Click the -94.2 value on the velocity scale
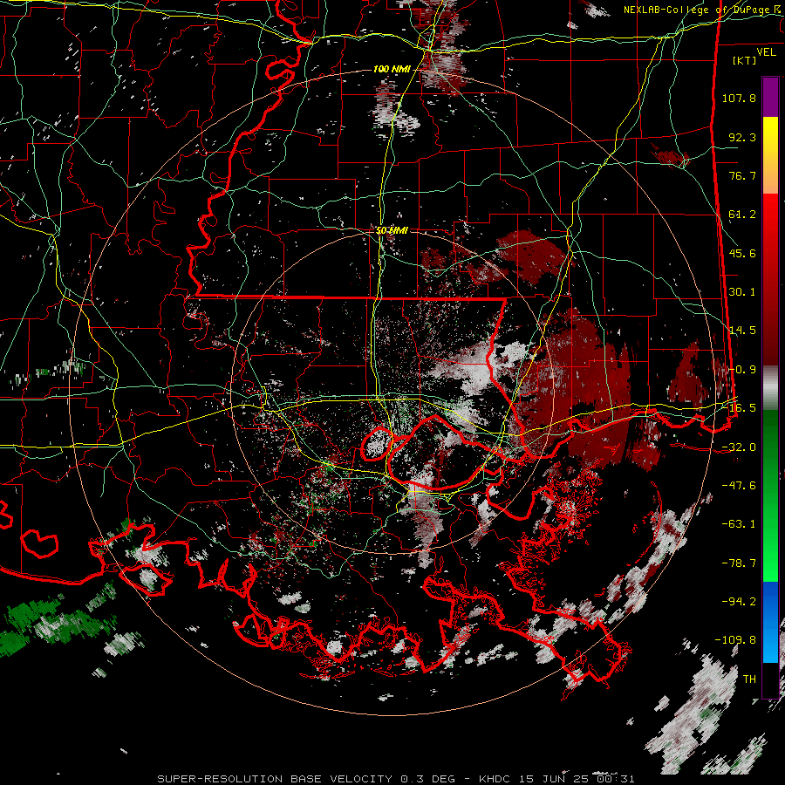Image resolution: width=785 pixels, height=785 pixels. (739, 602)
